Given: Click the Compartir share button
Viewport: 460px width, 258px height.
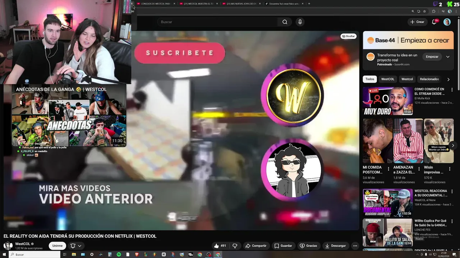Looking at the screenshot, I should tap(256, 246).
